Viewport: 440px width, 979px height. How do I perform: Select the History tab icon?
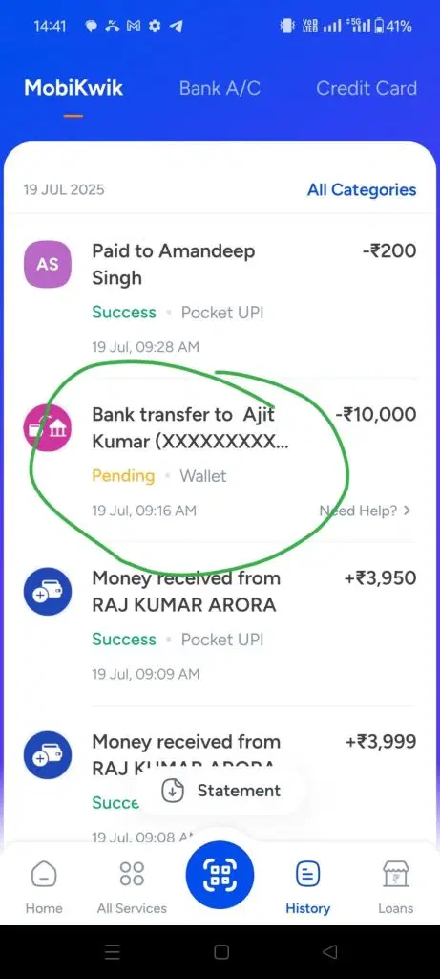[x=308, y=874]
